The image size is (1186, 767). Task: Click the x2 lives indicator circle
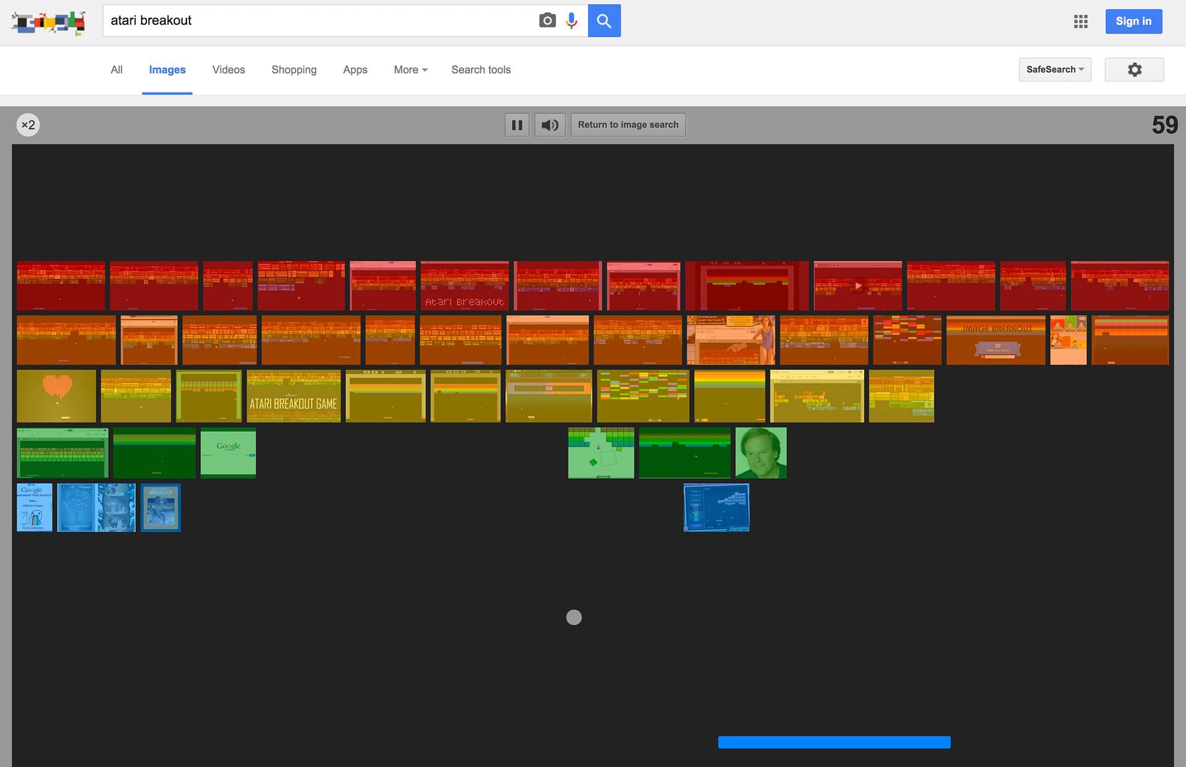pos(28,125)
